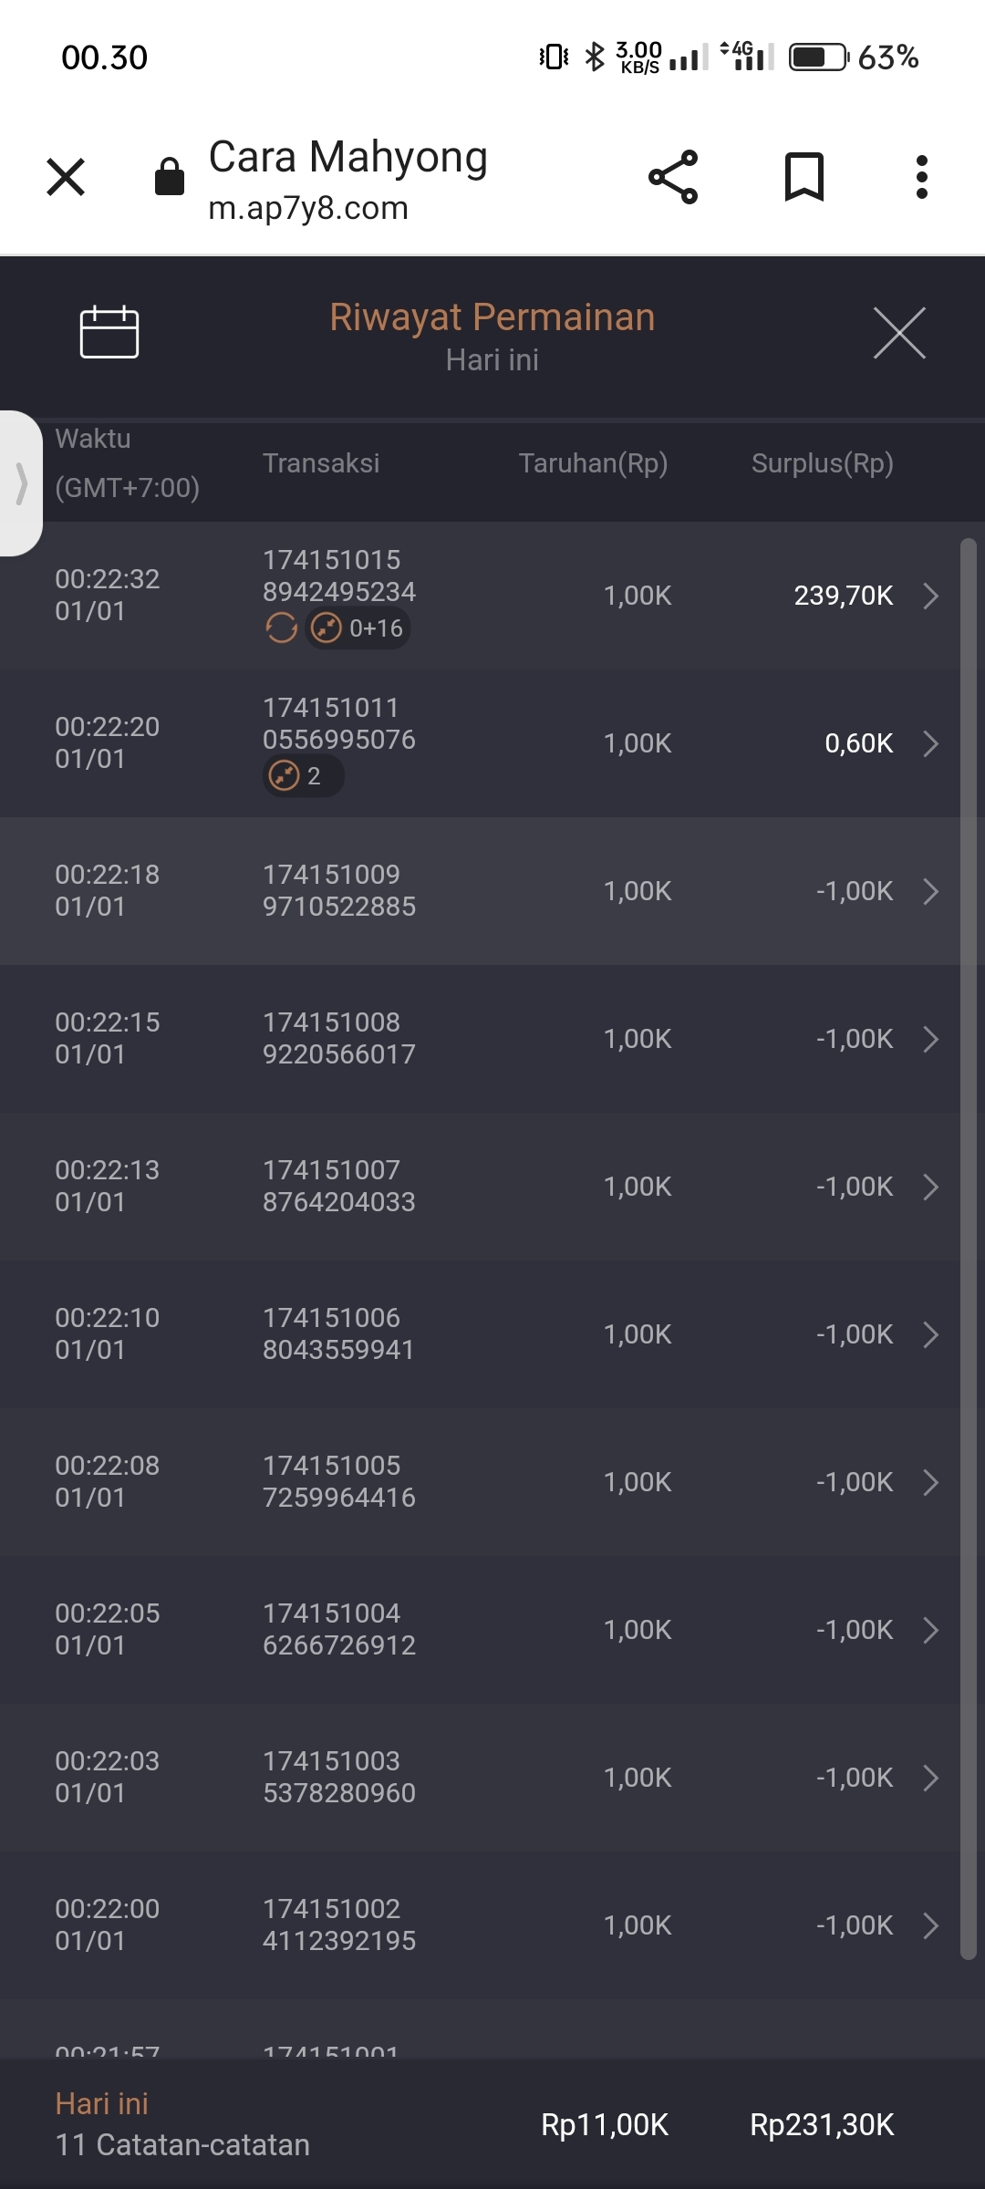Tap the browser share icon
The height and width of the screenshot is (2189, 985).
673,177
